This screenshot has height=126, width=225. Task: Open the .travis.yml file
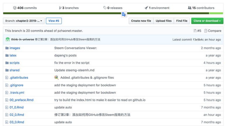click(17, 92)
